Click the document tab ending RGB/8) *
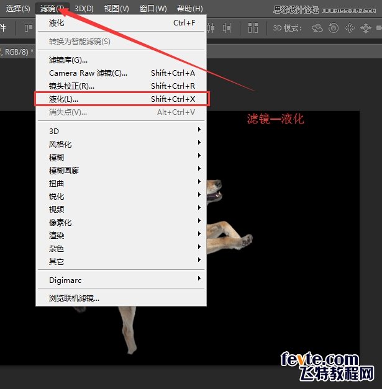Viewport: 382px width, 389px height. pos(17,51)
